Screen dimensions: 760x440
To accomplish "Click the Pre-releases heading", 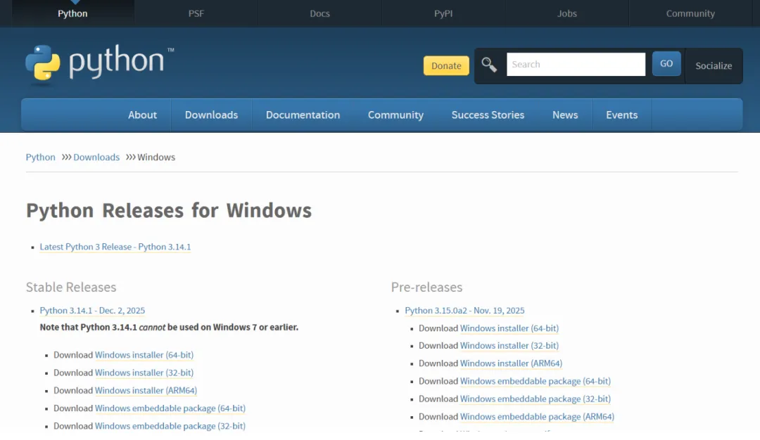I will 426,287.
